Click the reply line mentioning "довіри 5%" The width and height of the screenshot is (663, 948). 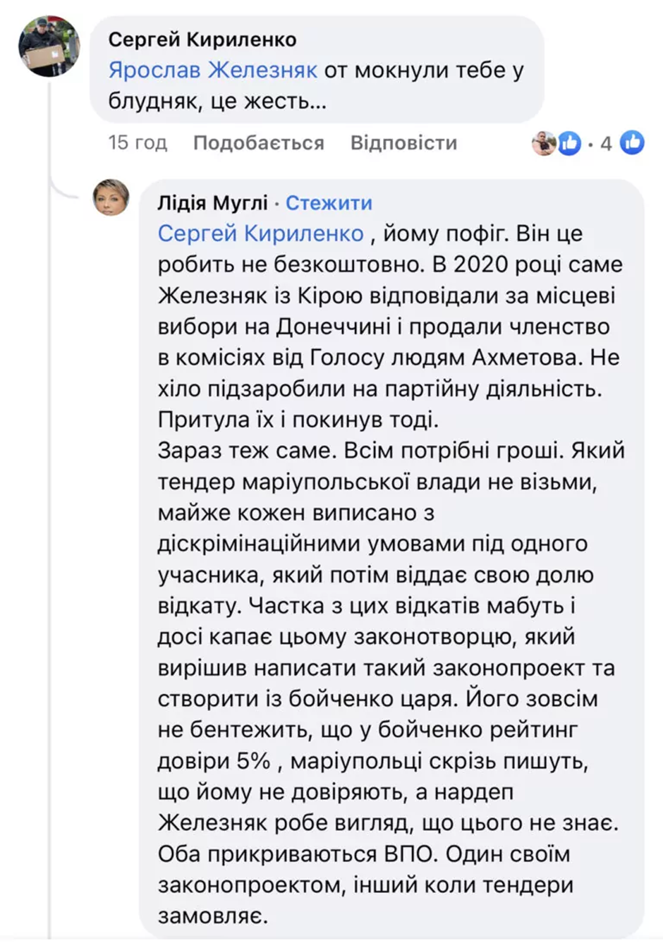373,761
